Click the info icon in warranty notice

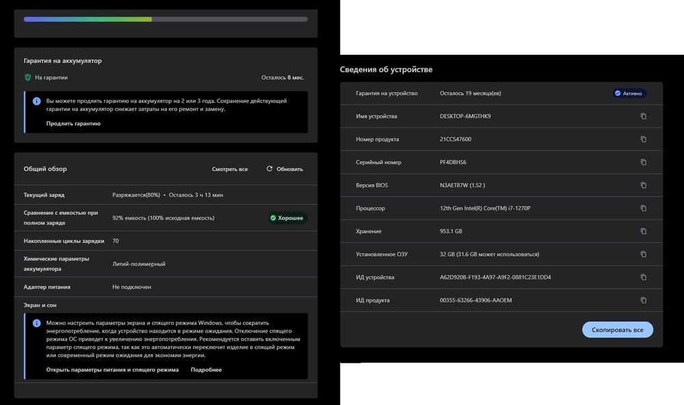coord(37,101)
